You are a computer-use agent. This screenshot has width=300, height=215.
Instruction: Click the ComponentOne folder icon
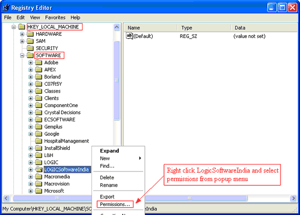[38, 105]
